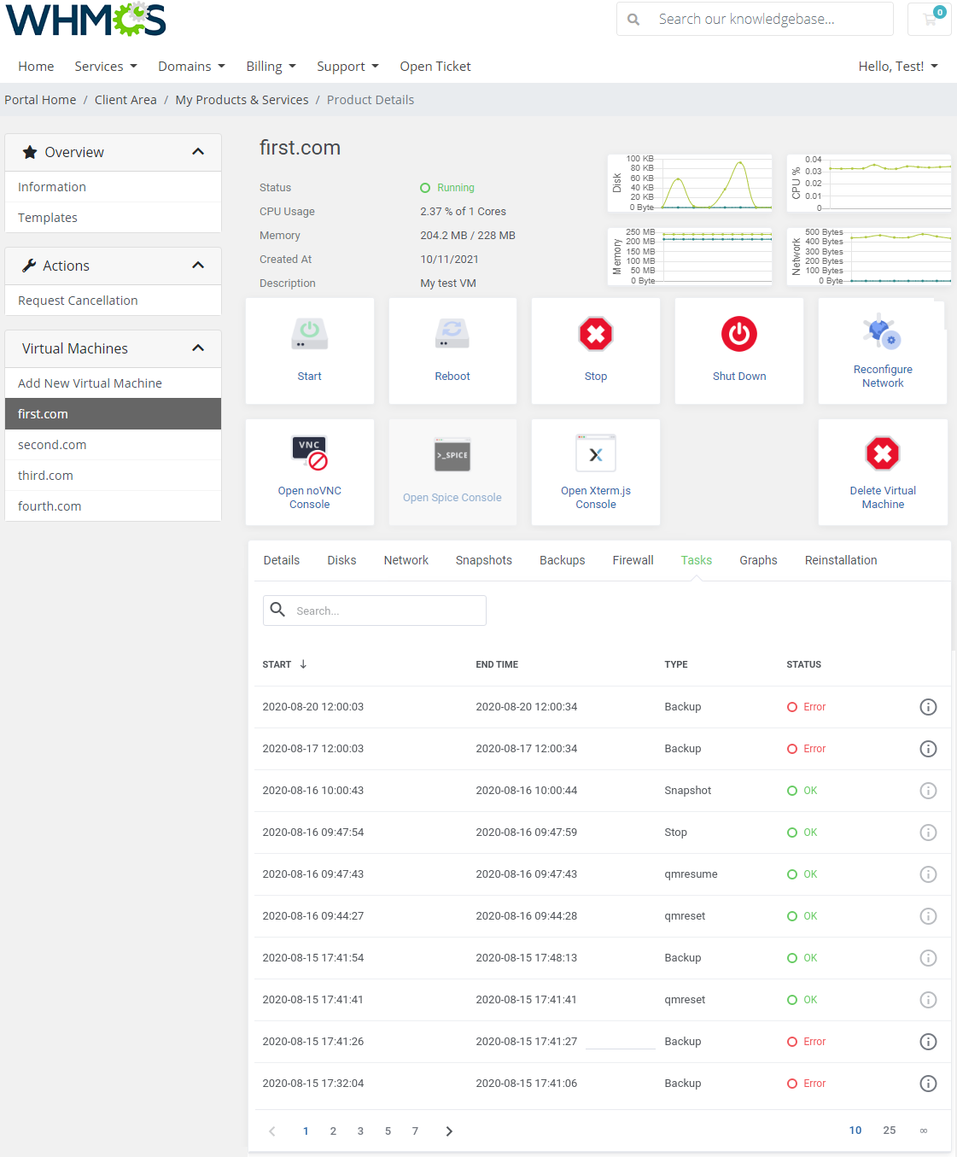The height and width of the screenshot is (1157, 957).
Task: Click the CPU usage graph thumbnail
Action: pyautogui.click(x=868, y=183)
